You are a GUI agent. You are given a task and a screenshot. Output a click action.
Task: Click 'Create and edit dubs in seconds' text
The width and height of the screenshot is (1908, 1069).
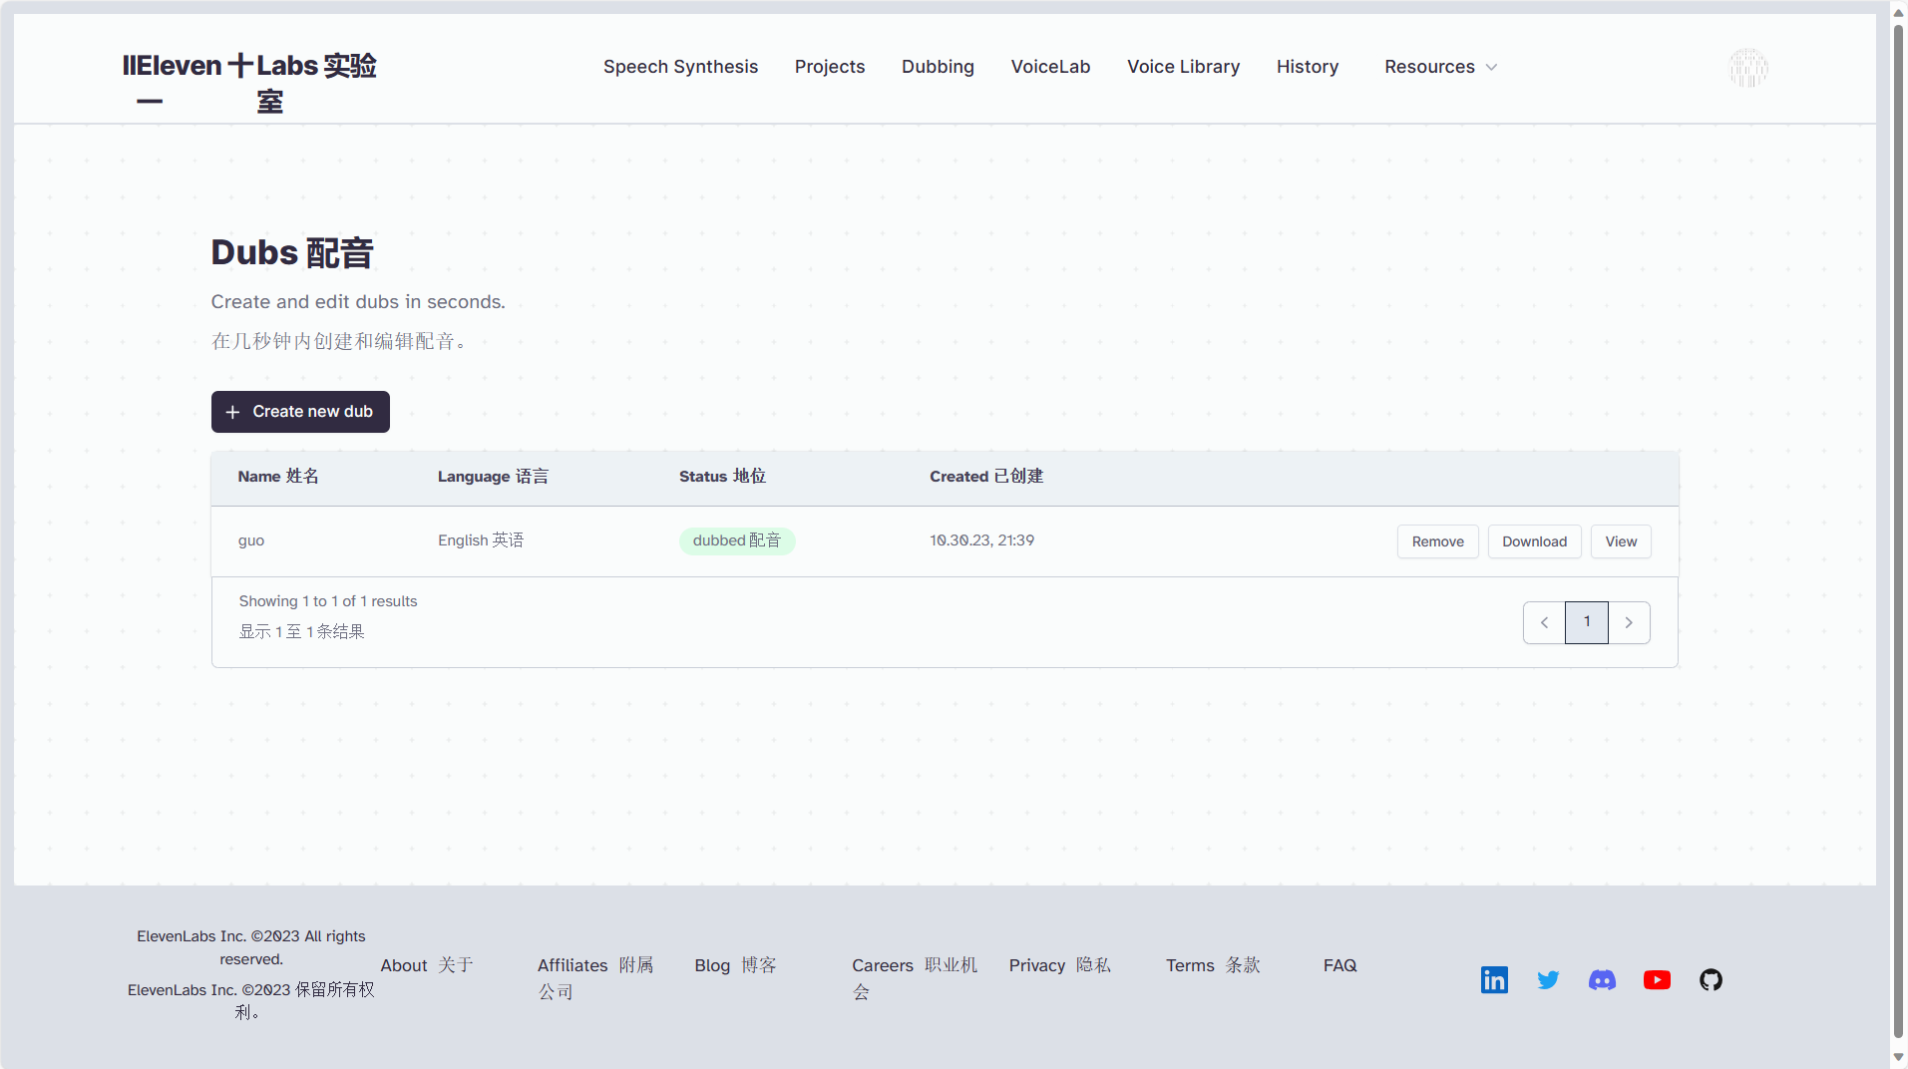pos(358,302)
